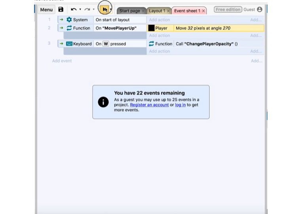Select the System gear icon in event 1
The image size is (302, 214).
coord(69,20)
